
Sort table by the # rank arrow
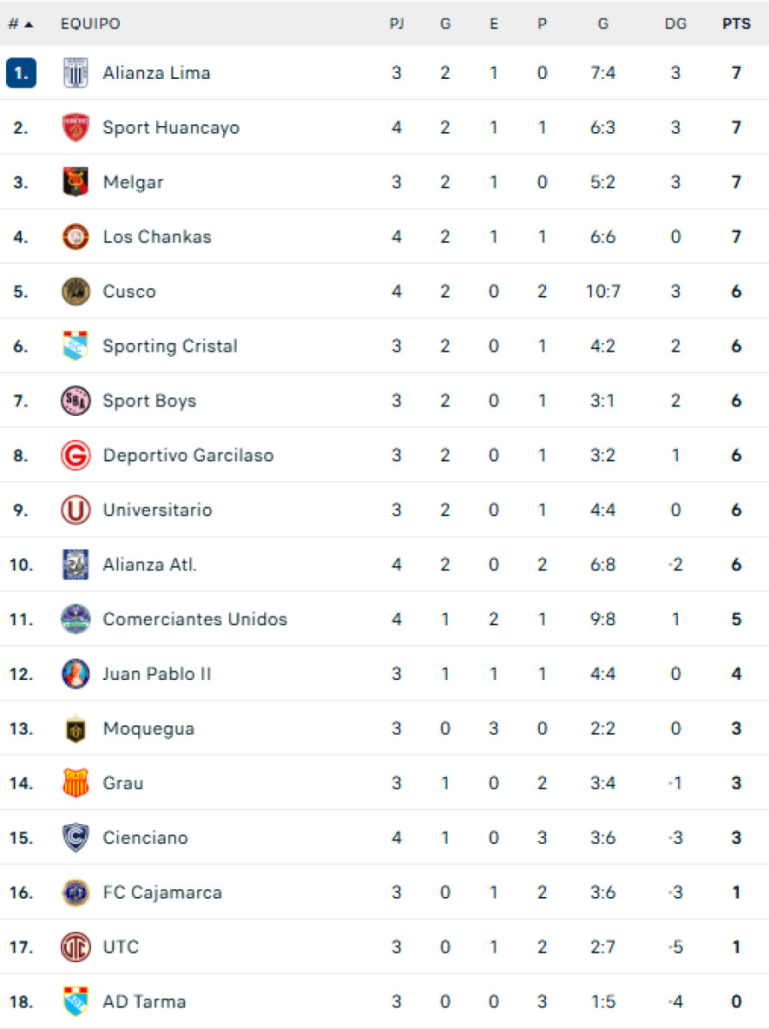point(21,24)
